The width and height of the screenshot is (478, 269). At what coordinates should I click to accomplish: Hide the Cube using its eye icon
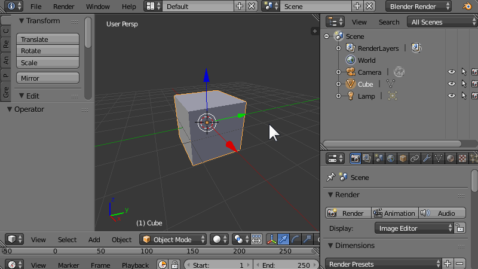coord(452,84)
